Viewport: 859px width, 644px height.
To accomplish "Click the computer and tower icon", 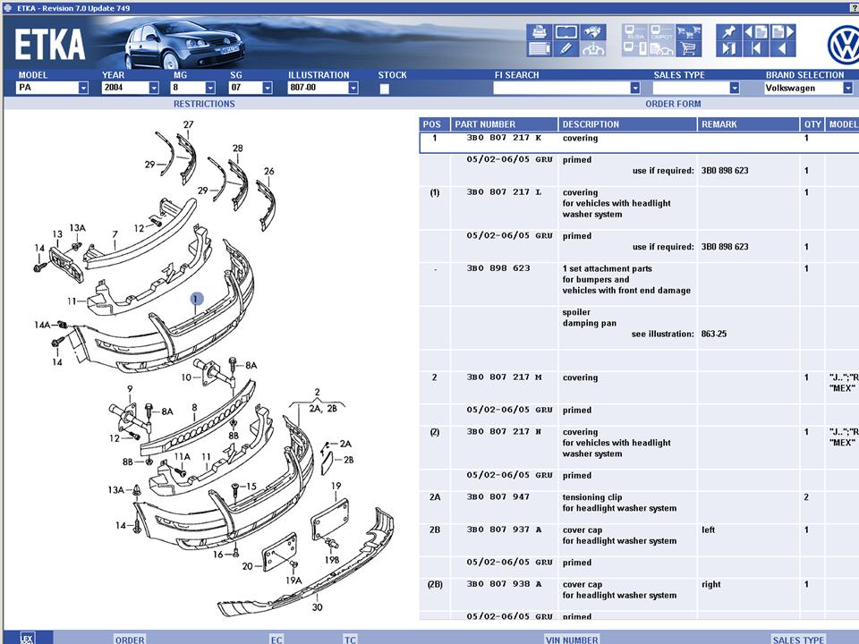I will 635,49.
